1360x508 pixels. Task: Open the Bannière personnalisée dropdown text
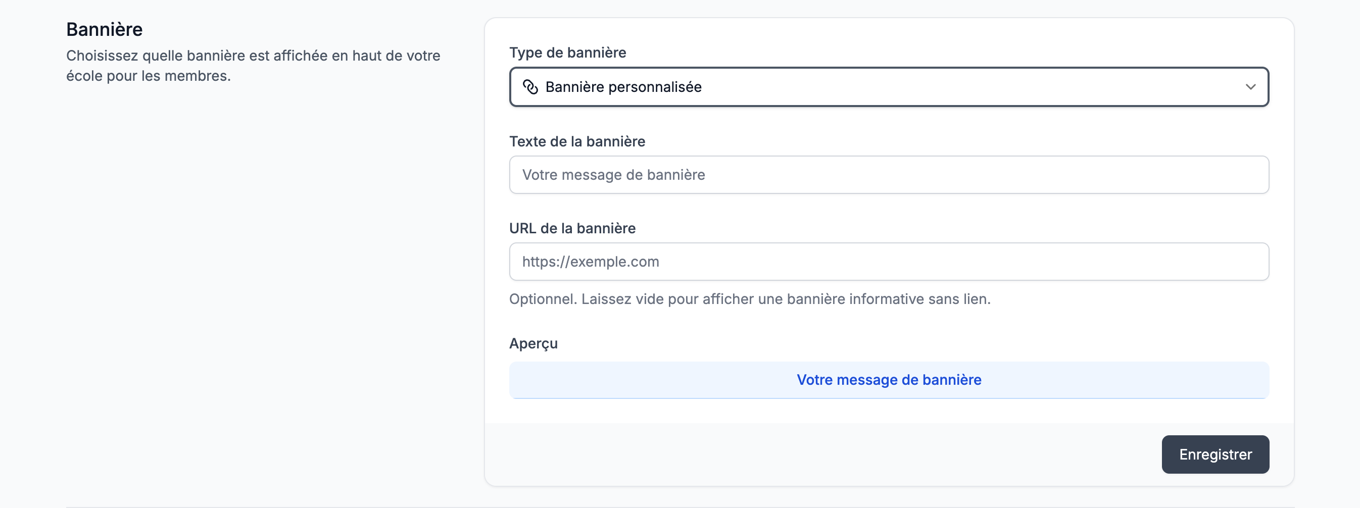pyautogui.click(x=623, y=87)
